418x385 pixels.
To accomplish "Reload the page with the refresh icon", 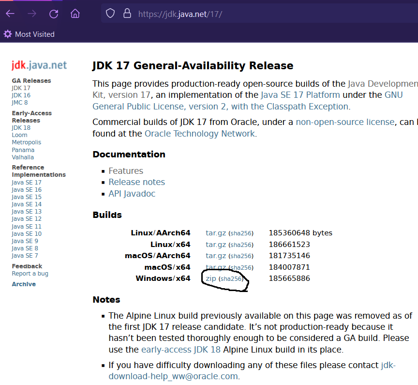I will point(54,14).
